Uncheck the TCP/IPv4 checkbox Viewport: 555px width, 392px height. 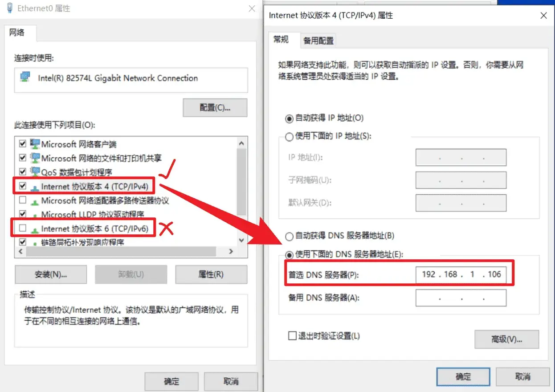(x=23, y=186)
